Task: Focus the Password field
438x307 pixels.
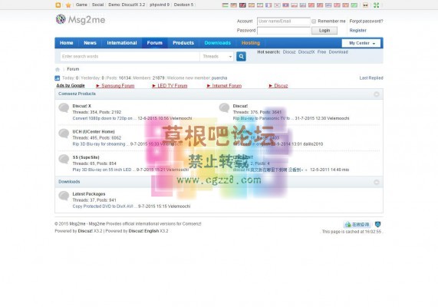Action: (x=284, y=31)
